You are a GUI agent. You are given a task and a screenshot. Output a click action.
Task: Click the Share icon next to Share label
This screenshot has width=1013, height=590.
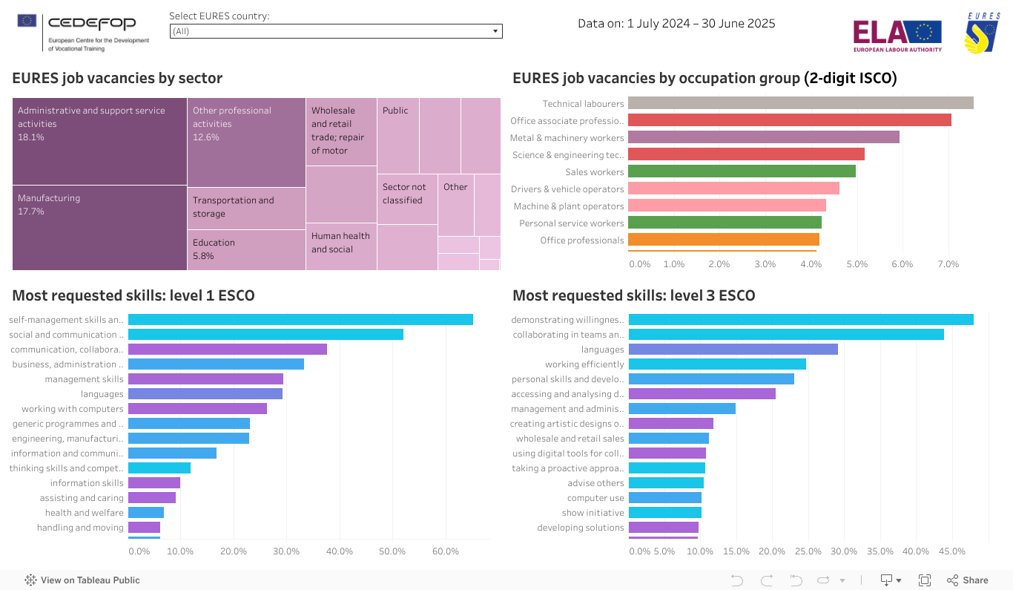(x=954, y=580)
